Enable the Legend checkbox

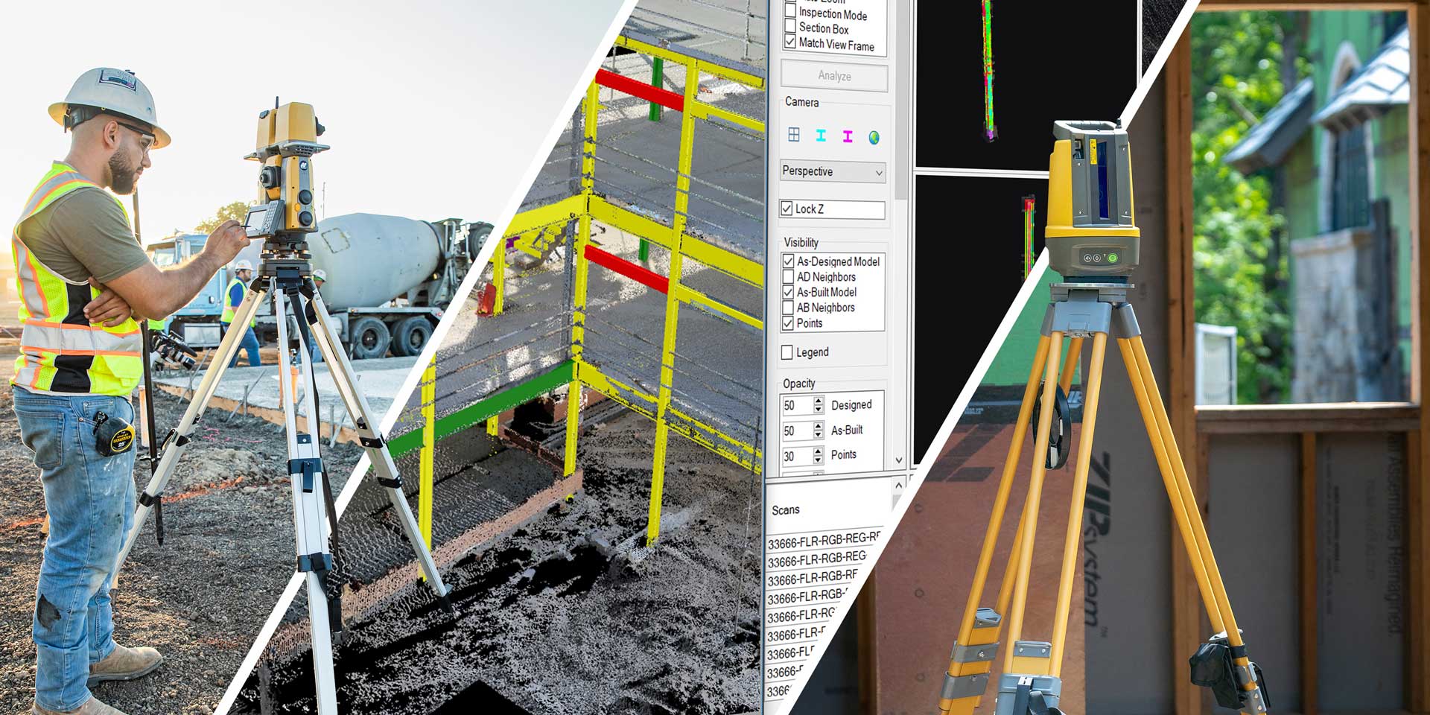click(786, 352)
